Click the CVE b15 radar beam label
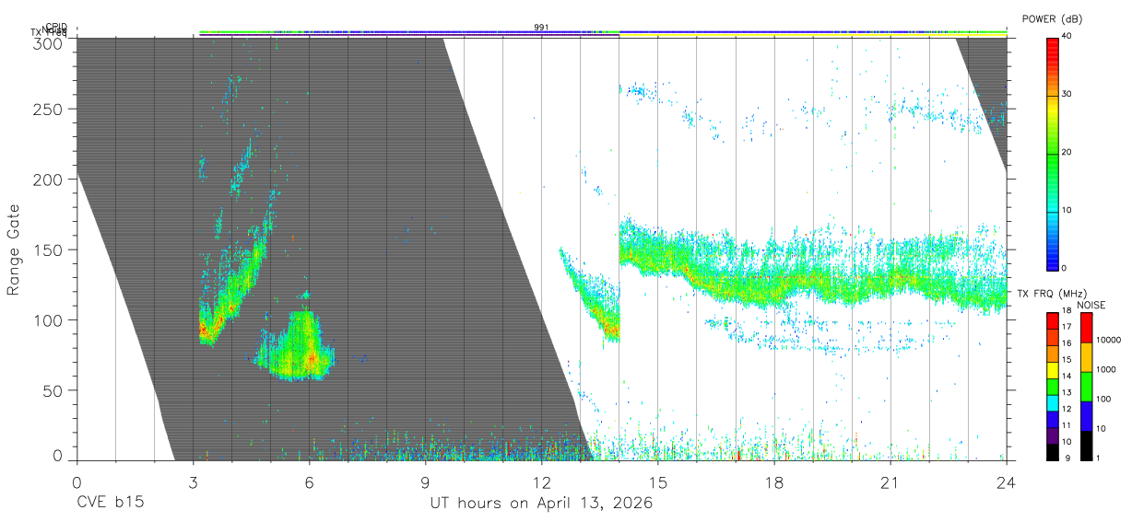The width and height of the screenshot is (1132, 522). click(x=111, y=504)
